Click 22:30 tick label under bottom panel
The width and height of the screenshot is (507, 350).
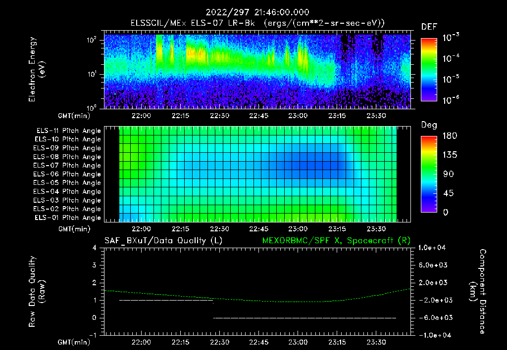pos(219,342)
